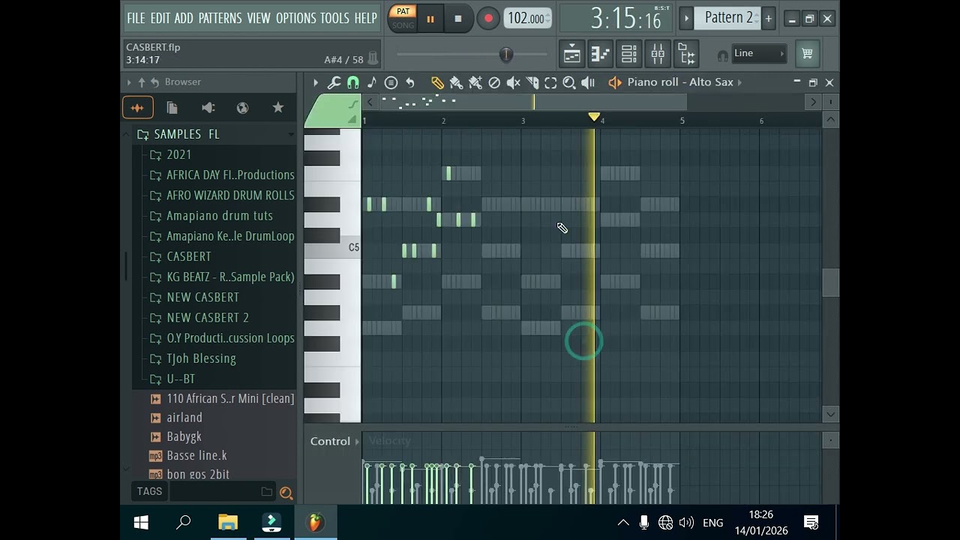This screenshot has height=540, width=960.
Task: Open the pattern menu arrow left of Pattern 2
Action: (686, 18)
